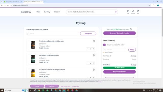Click the Frankincense bottle thumbnail
This screenshot has height=92, width=163.
[x=33, y=45]
